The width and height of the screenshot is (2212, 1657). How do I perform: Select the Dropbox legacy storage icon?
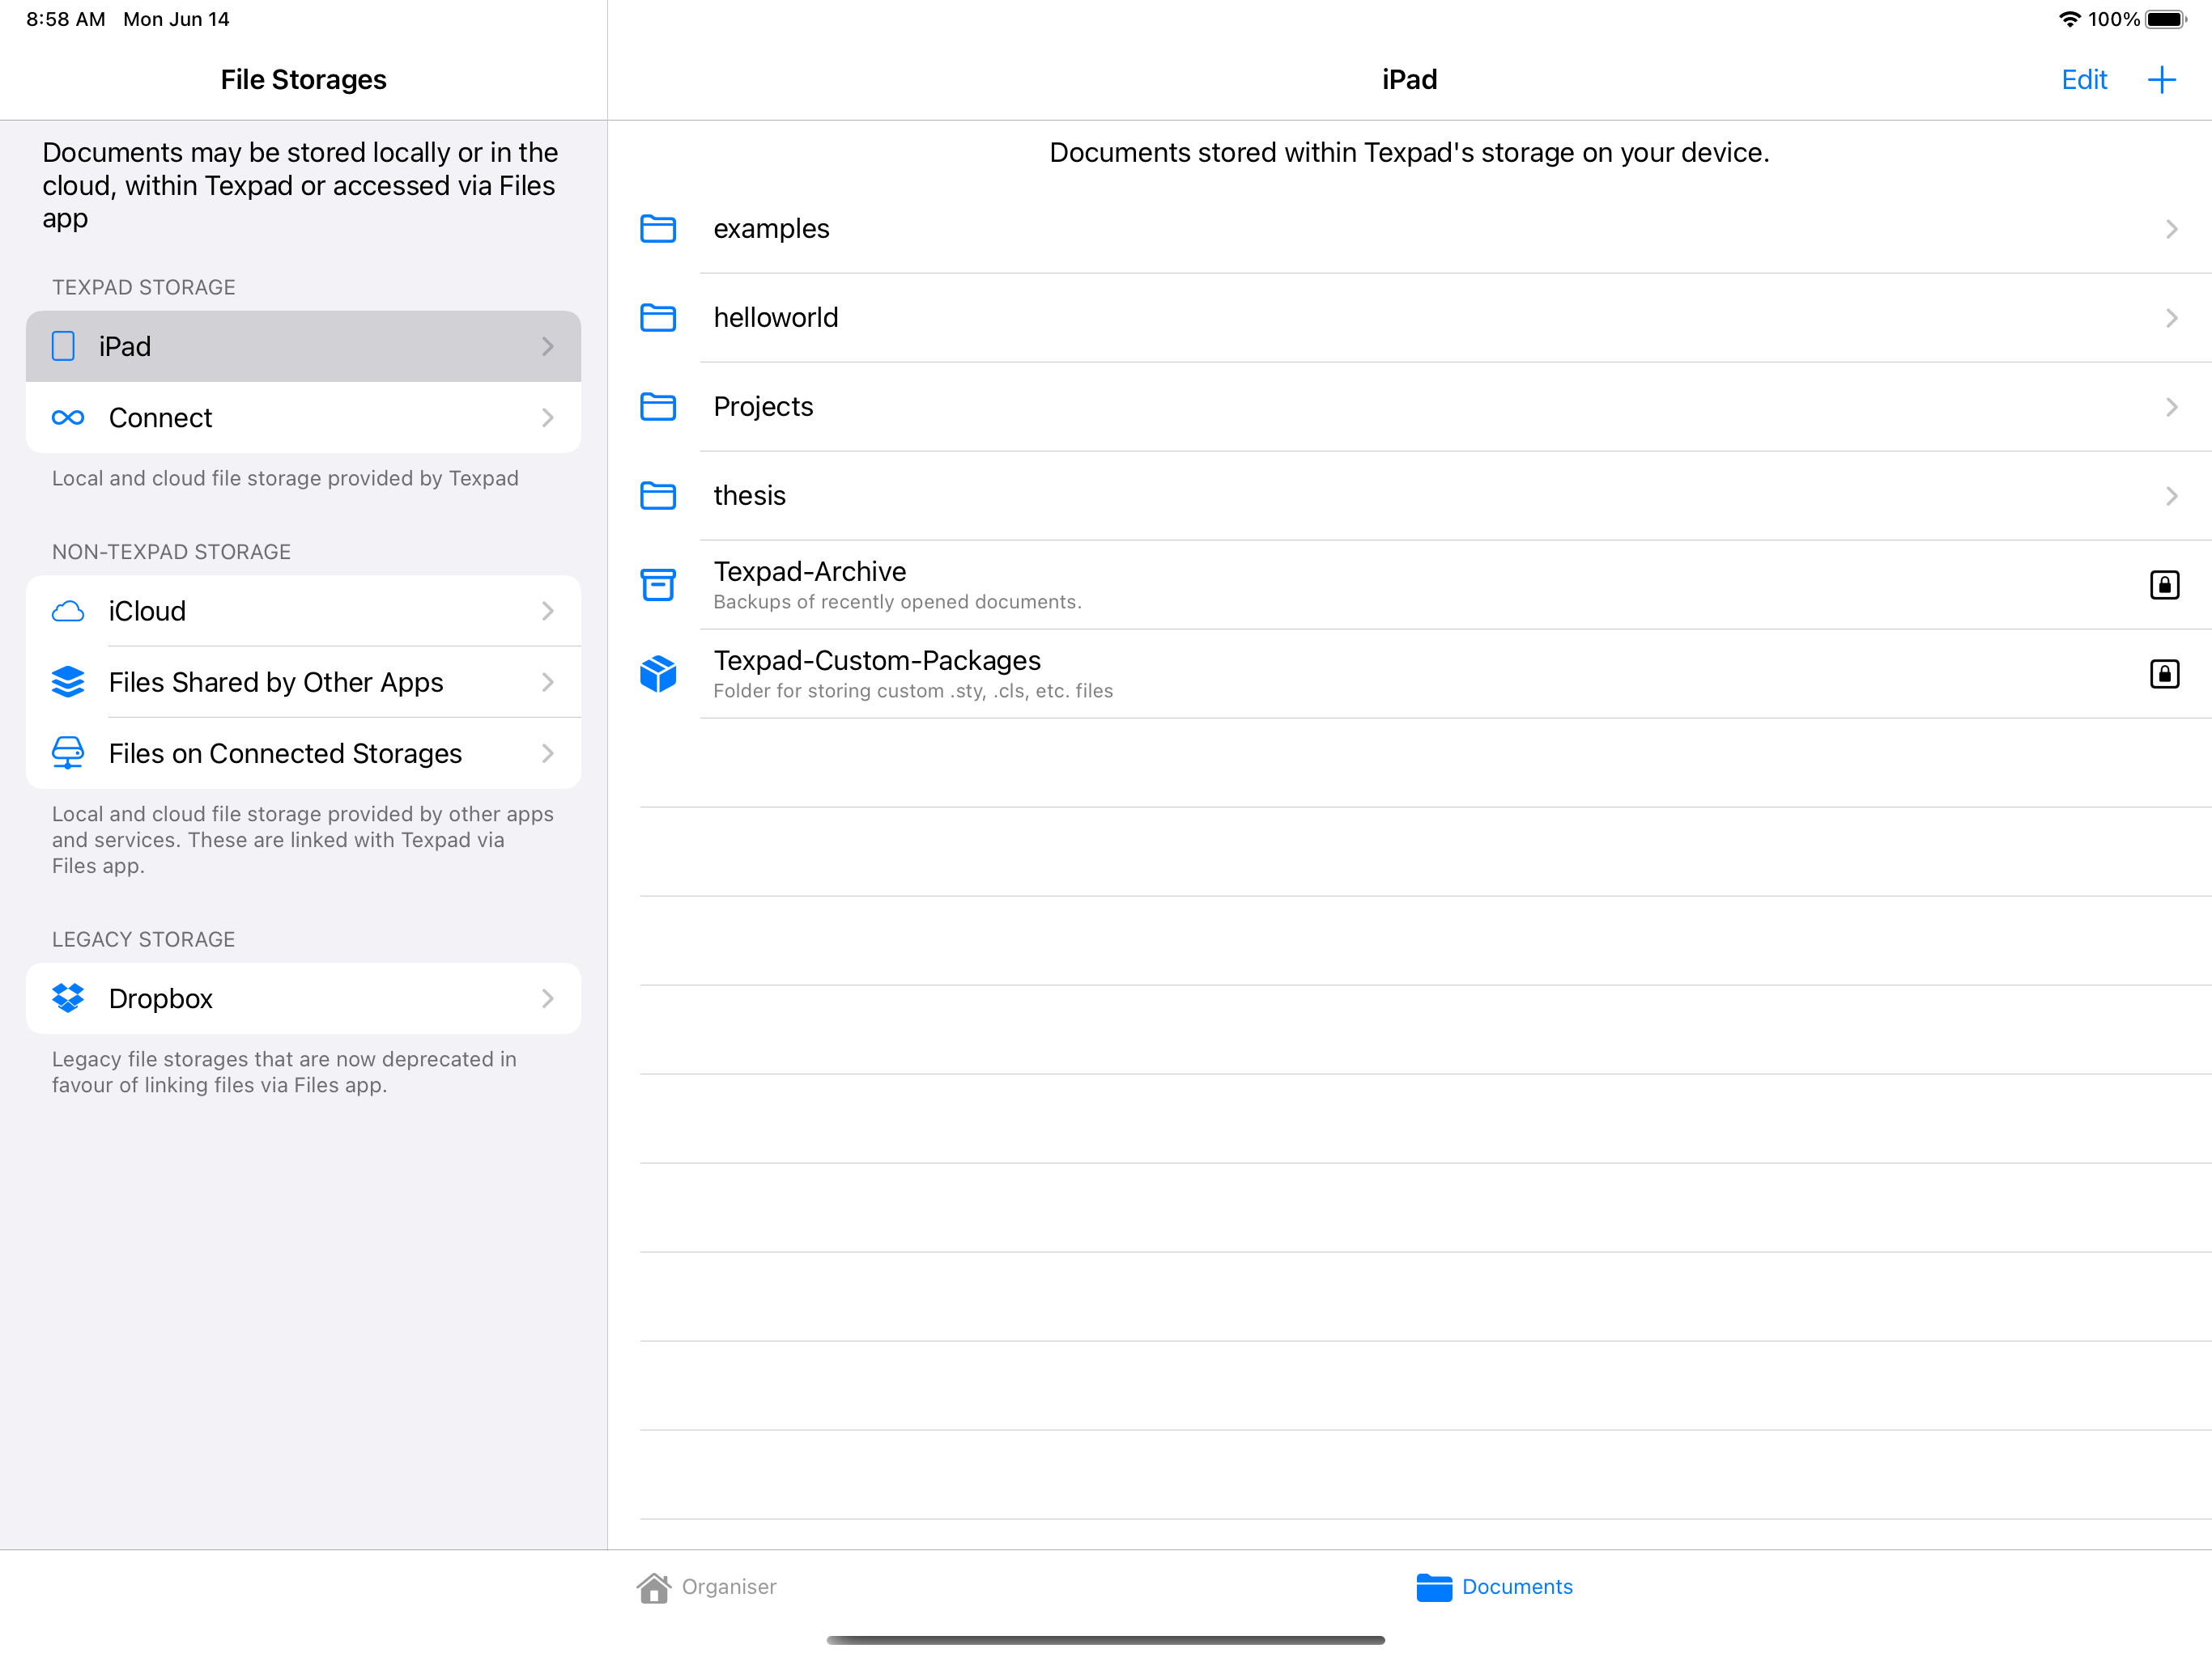(x=68, y=998)
